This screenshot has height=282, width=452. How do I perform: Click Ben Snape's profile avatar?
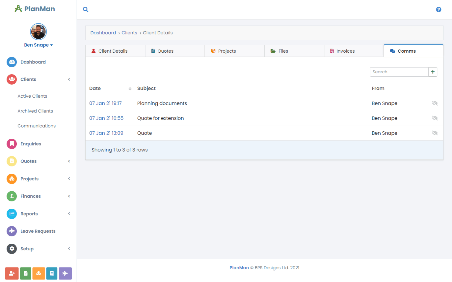(x=38, y=32)
